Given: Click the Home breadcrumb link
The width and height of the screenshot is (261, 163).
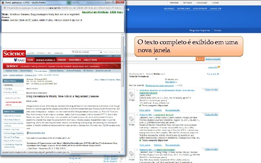Looking at the screenshot, I should point(5,75).
